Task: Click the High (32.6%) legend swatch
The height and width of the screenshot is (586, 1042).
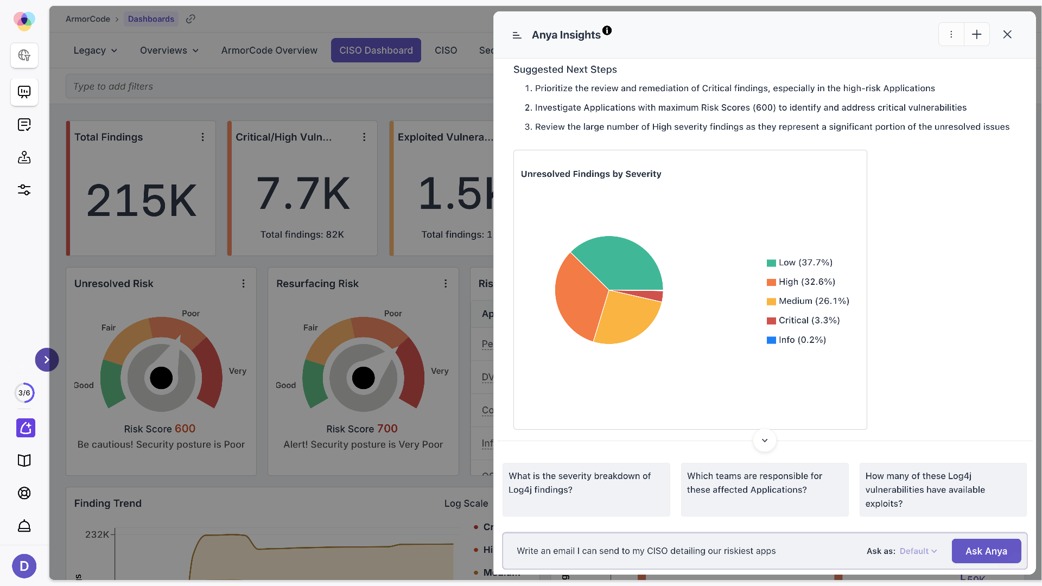Action: click(771, 282)
